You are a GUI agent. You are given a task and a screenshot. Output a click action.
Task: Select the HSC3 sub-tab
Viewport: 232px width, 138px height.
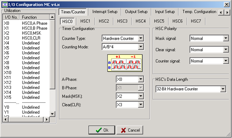[122, 21]
